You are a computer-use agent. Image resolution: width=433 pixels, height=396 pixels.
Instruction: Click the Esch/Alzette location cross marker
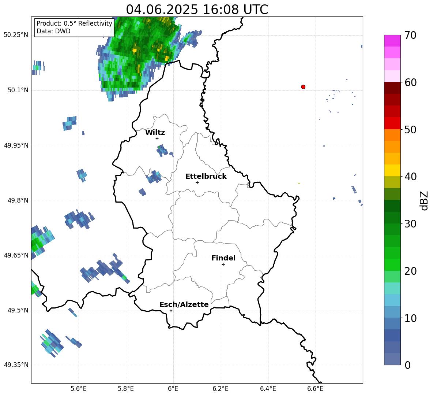click(x=171, y=311)
